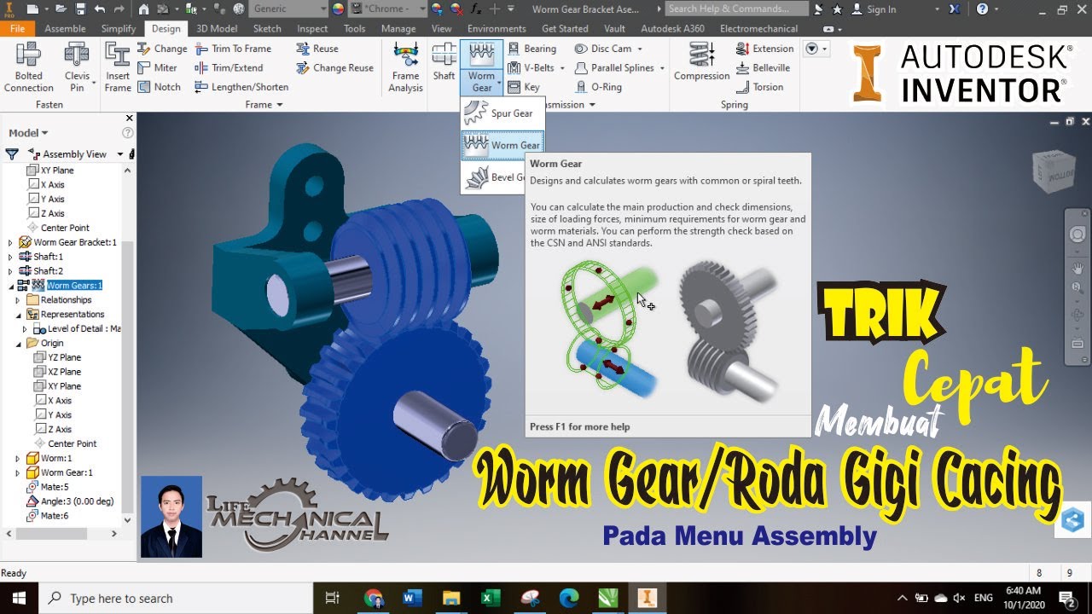The width and height of the screenshot is (1092, 614).
Task: Switch to the 3D Model tab
Action: pyautogui.click(x=217, y=28)
